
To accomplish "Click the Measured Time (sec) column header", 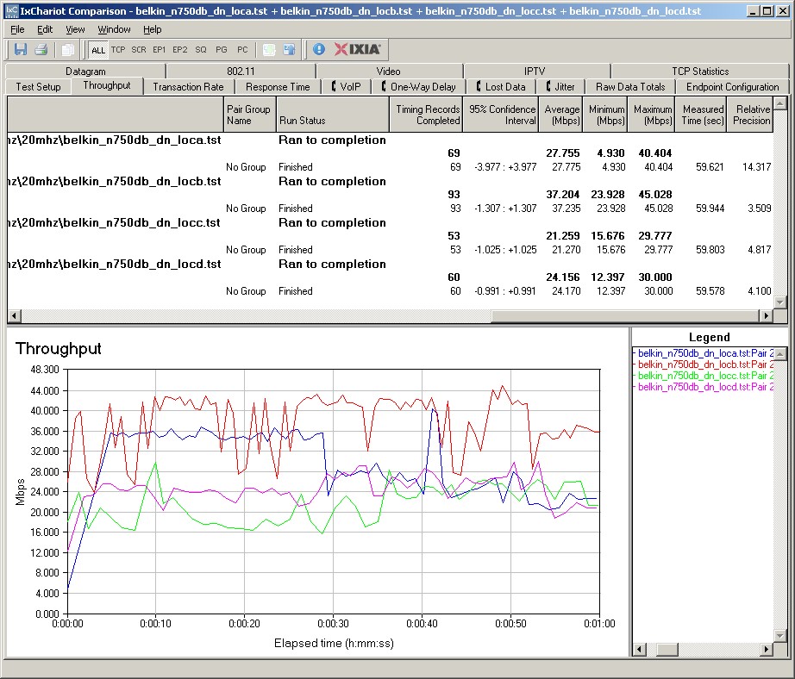I will point(701,115).
